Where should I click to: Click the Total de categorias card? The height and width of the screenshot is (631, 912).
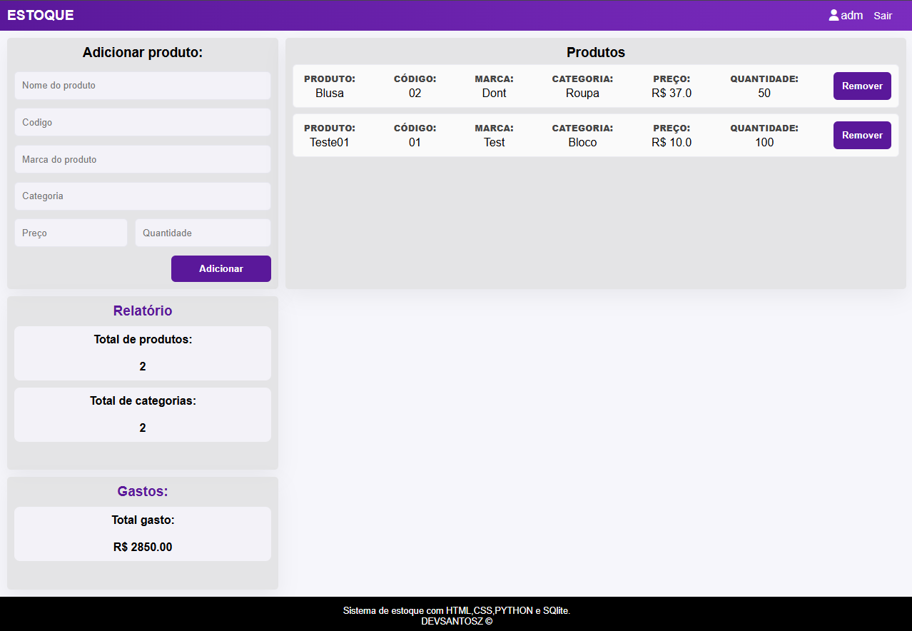pyautogui.click(x=143, y=415)
